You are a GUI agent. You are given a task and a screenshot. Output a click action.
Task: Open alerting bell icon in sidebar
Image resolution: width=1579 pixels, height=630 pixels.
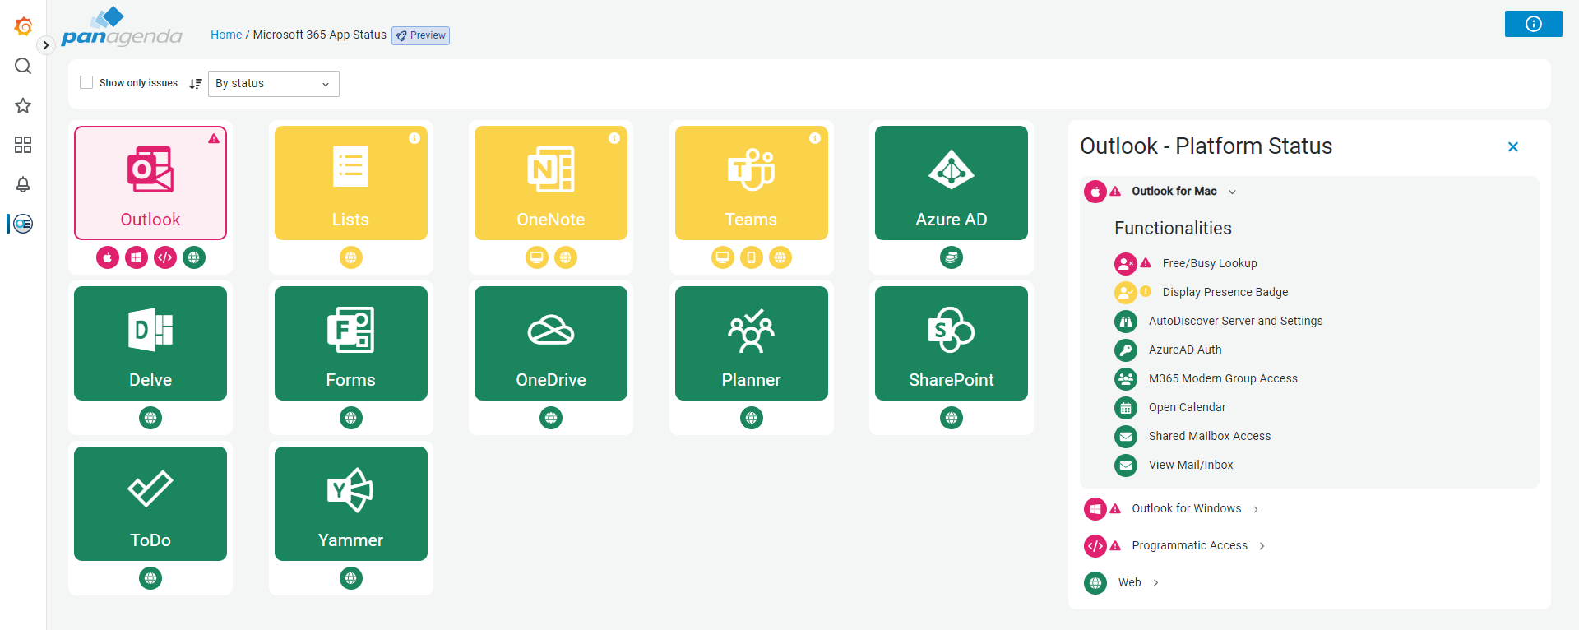pyautogui.click(x=23, y=184)
